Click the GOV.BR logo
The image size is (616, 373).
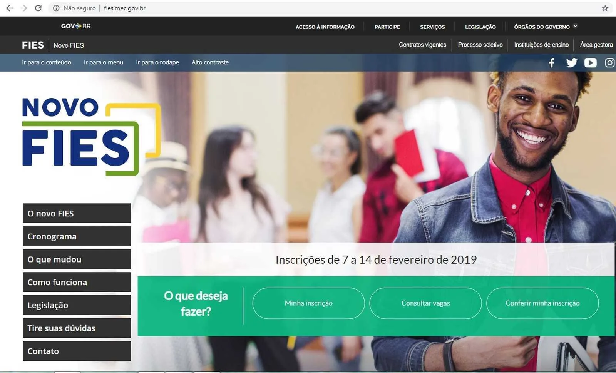coord(76,26)
